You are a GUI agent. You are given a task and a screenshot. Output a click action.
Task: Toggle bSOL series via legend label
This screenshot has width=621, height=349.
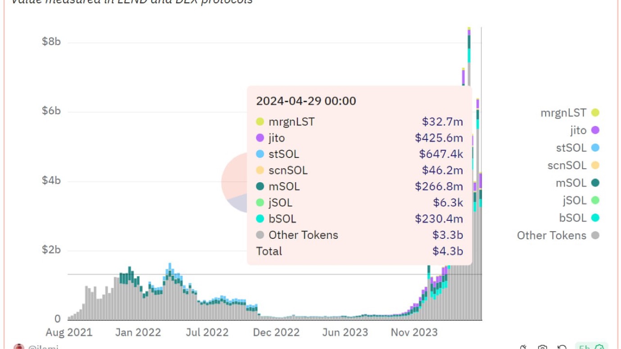click(572, 218)
